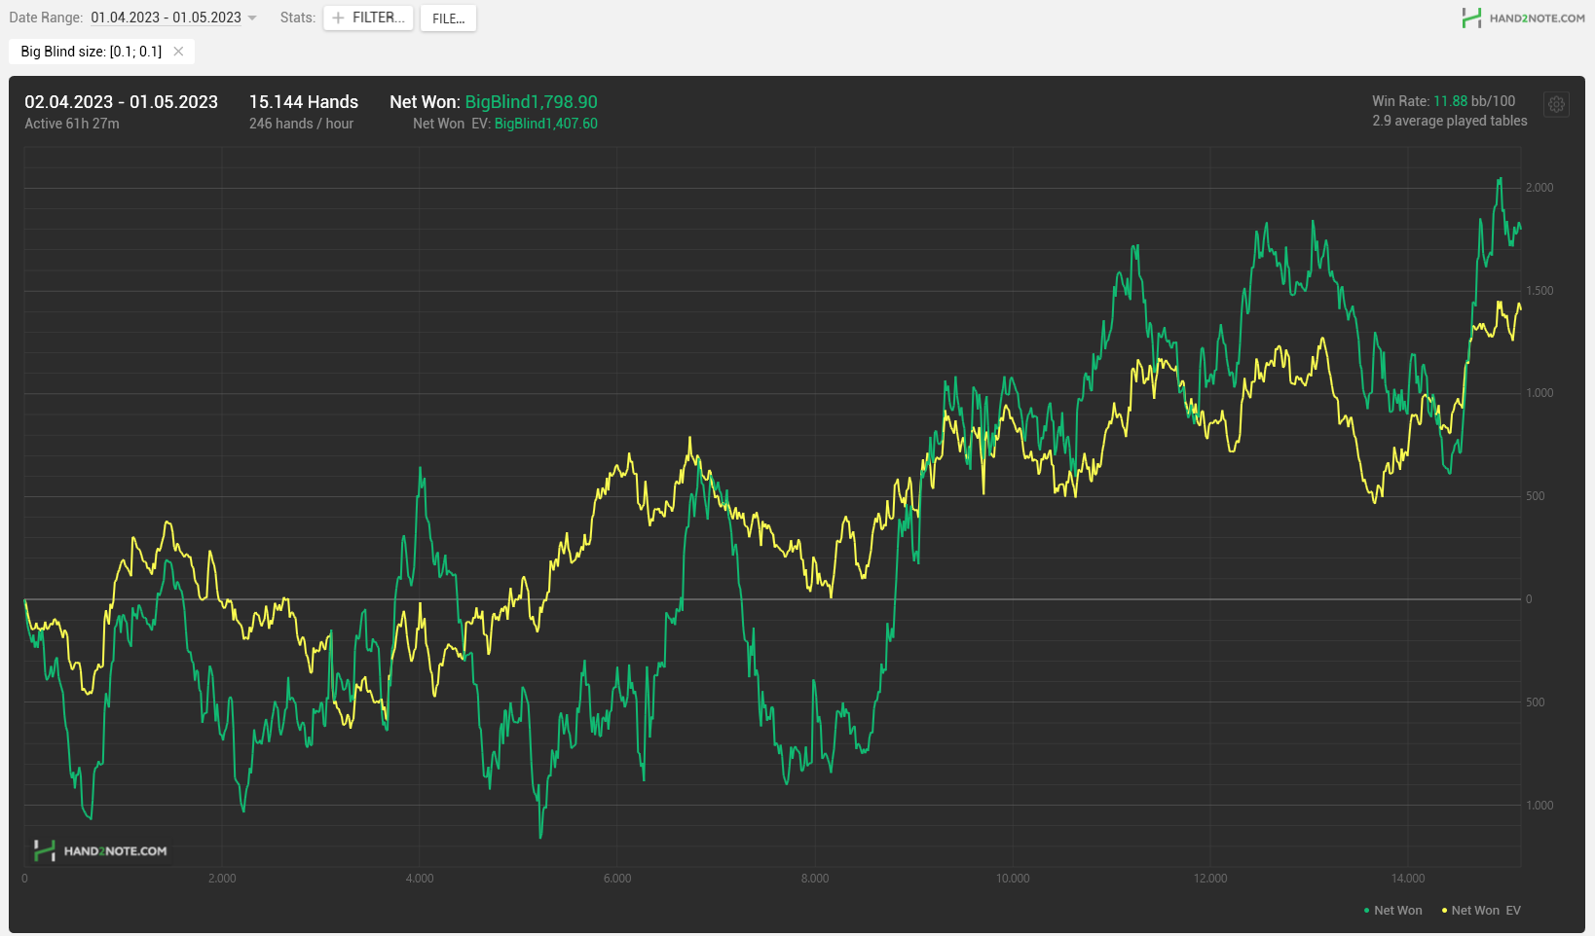The image size is (1595, 936).
Task: Click the Win Rate 11.88 bb/100 stat
Action: [1444, 101]
